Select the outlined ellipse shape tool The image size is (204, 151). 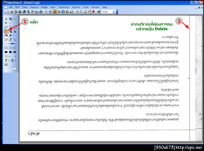[15, 48]
